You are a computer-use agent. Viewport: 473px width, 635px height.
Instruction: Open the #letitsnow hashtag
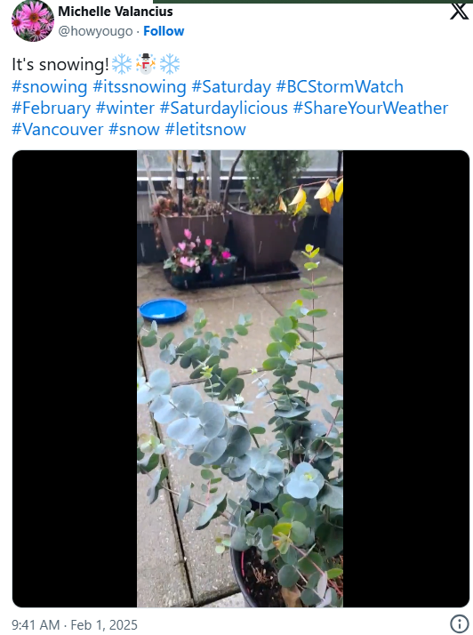pyautogui.click(x=205, y=130)
